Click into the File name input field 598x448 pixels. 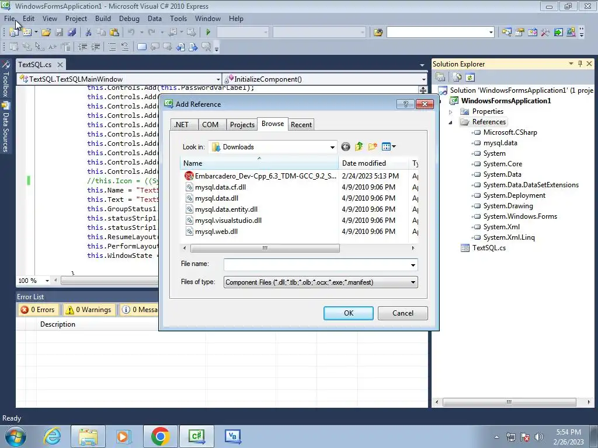316,265
